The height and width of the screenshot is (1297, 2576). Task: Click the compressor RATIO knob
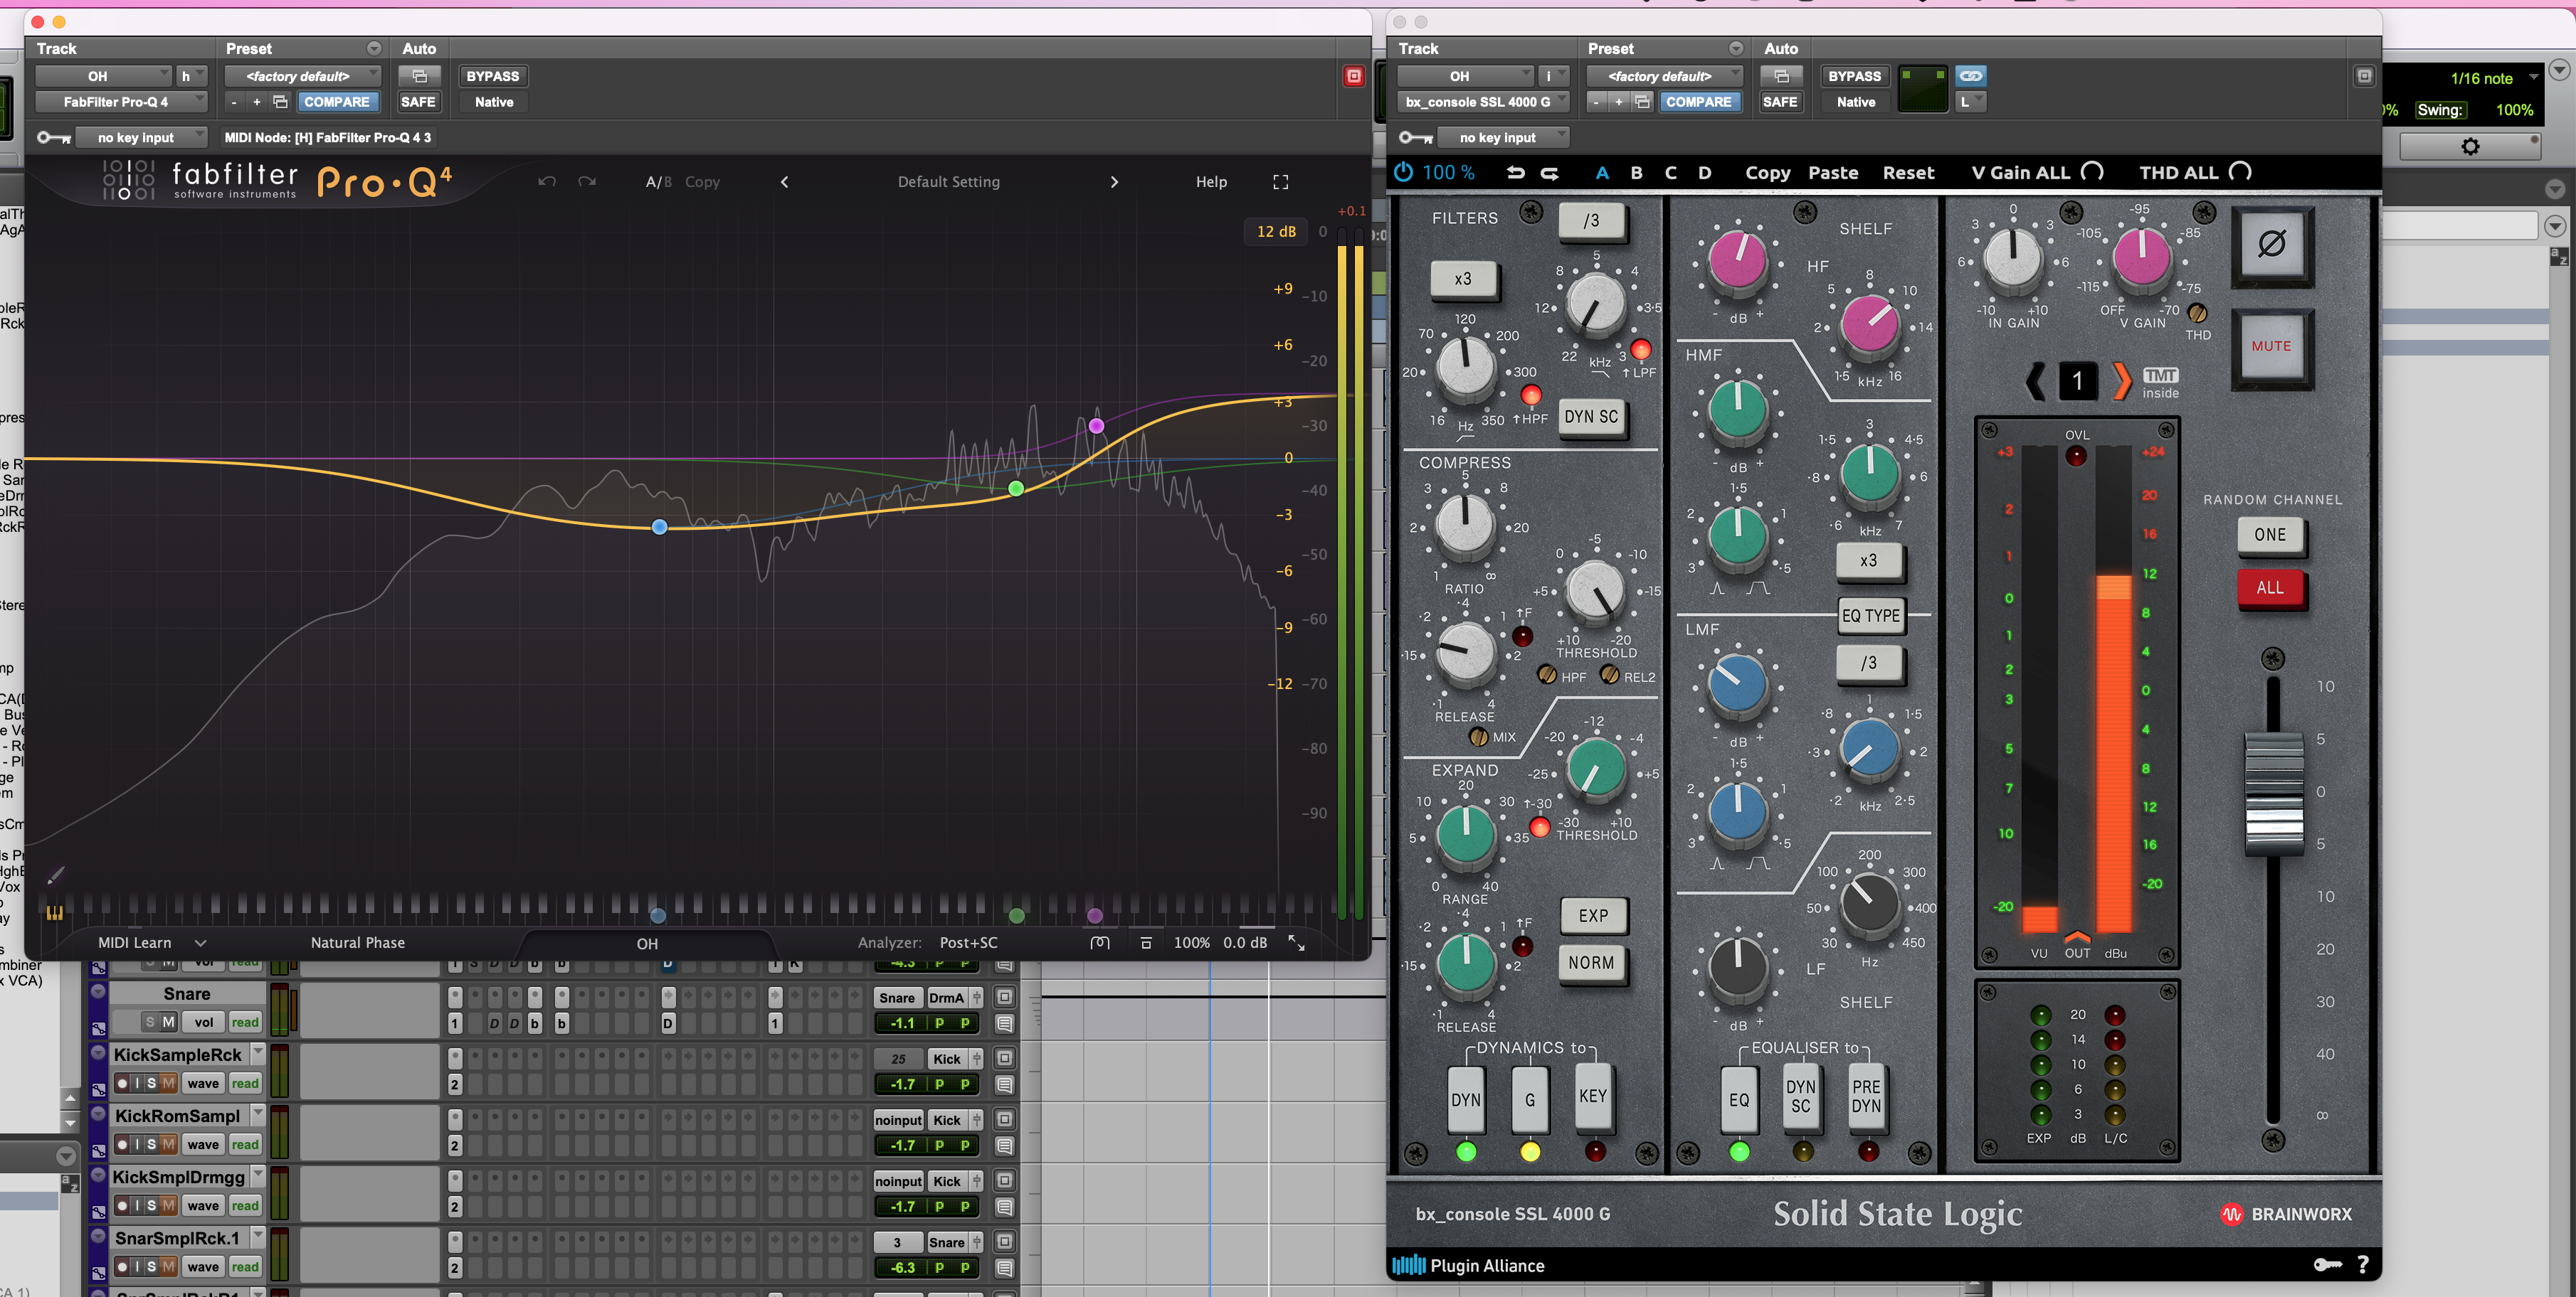coord(1464,525)
